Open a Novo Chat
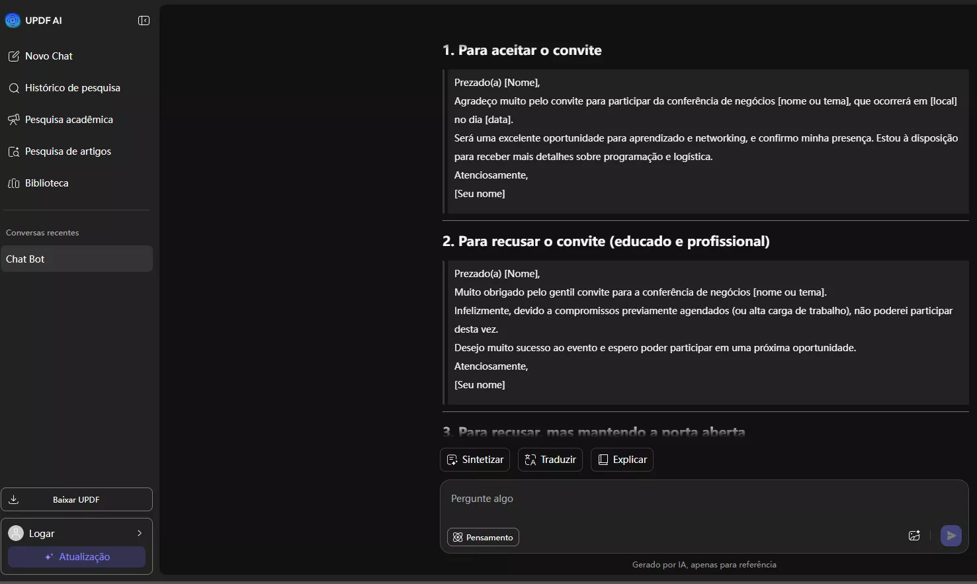This screenshot has height=584, width=977. point(48,56)
